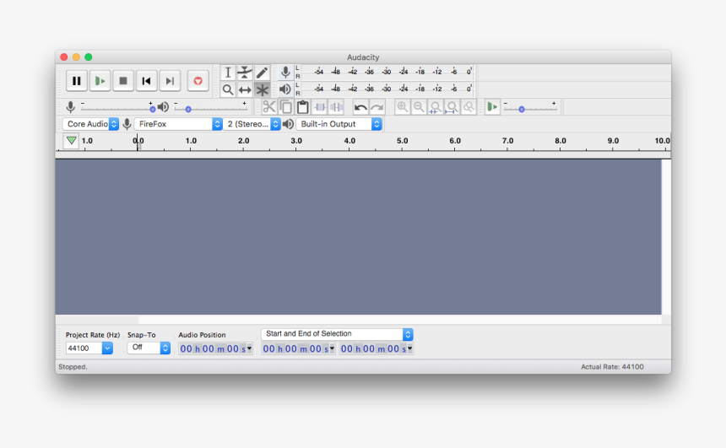Click the recording meter microphone icon
This screenshot has width=726, height=448.
[x=285, y=73]
